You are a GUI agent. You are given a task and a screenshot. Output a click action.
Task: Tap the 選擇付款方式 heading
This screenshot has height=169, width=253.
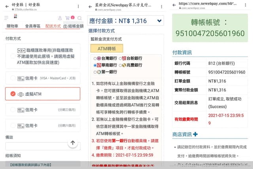(102, 31)
